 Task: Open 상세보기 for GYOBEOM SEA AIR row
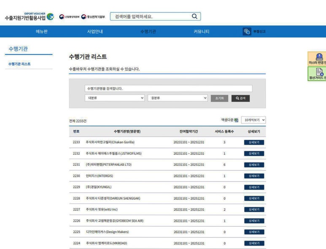pos(254,221)
